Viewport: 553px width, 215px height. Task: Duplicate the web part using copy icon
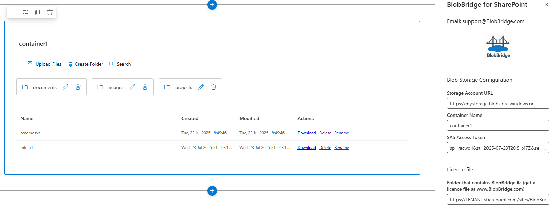[38, 12]
